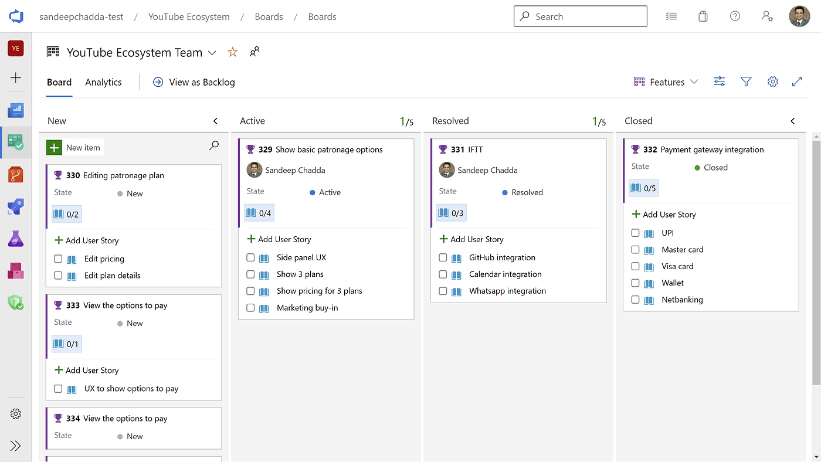The width and height of the screenshot is (821, 462).
Task: Switch to the Analytics tab
Action: point(103,82)
